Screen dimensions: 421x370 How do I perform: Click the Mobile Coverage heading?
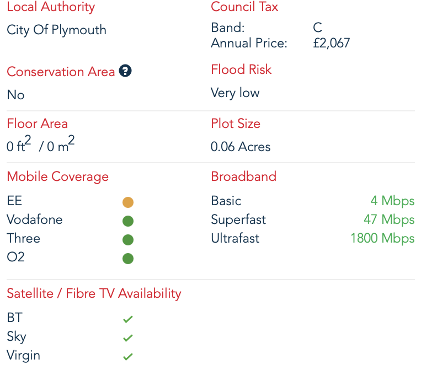coord(57,176)
